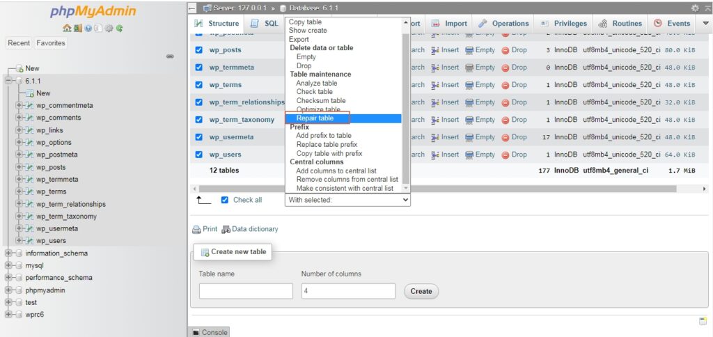This screenshot has width=713, height=337.
Task: Switch to the SQL tab
Action: pyautogui.click(x=265, y=24)
